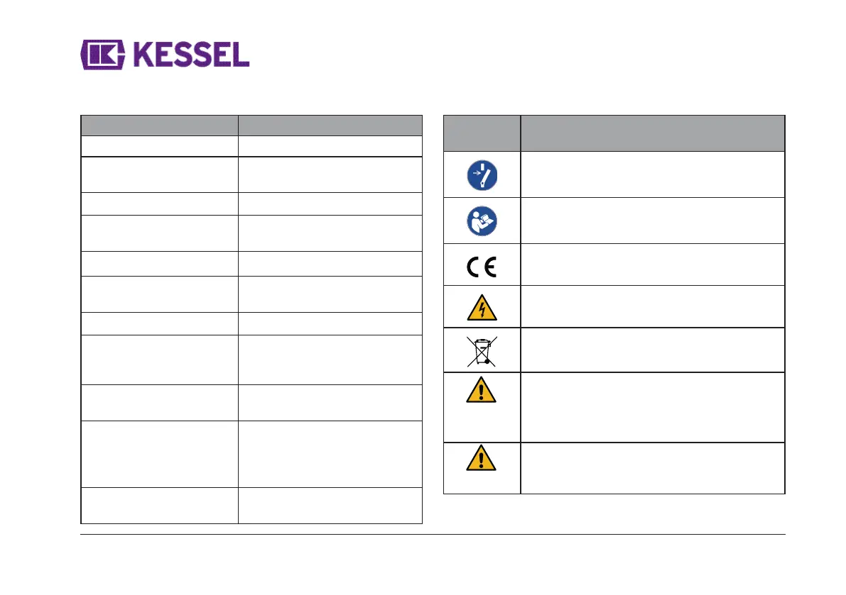Select the CE conformity mark
Screen dimensions: 846x595
tap(482, 265)
